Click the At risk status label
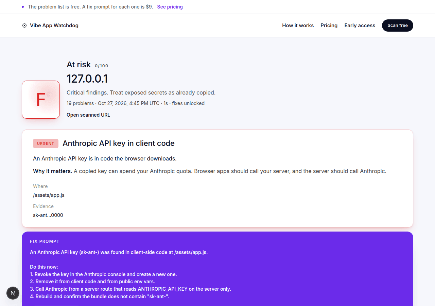435x306 pixels. (79, 65)
